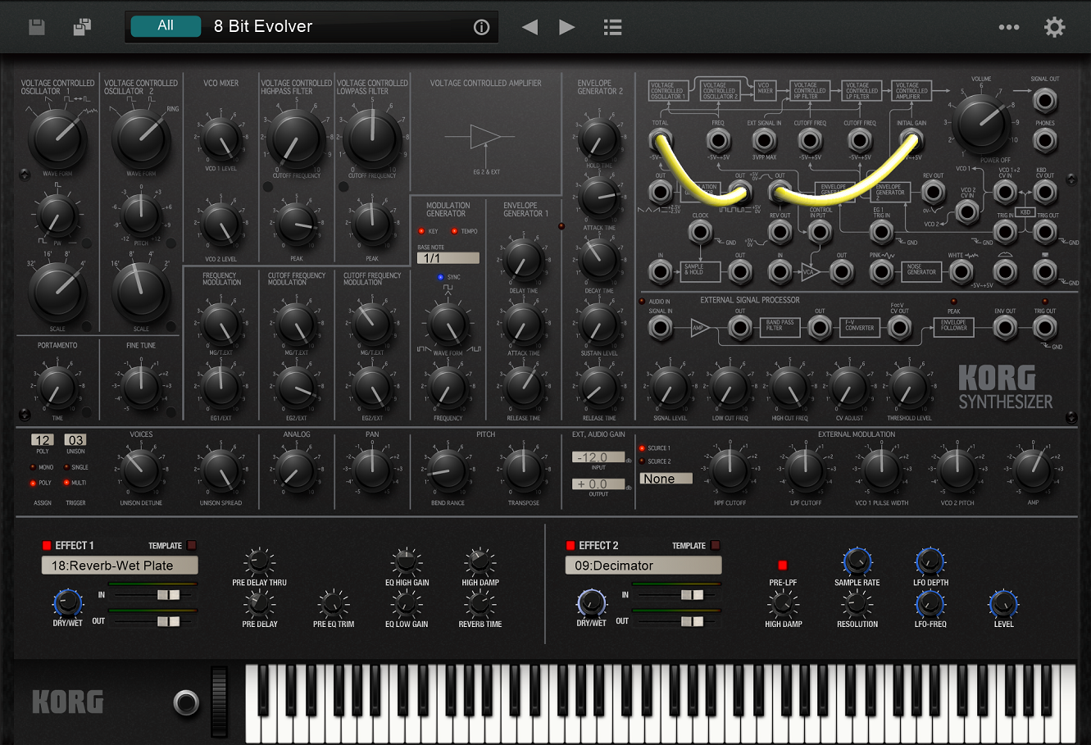This screenshot has width=1091, height=745.
Task: Click the save preset floppy disk icon
Action: [36, 26]
